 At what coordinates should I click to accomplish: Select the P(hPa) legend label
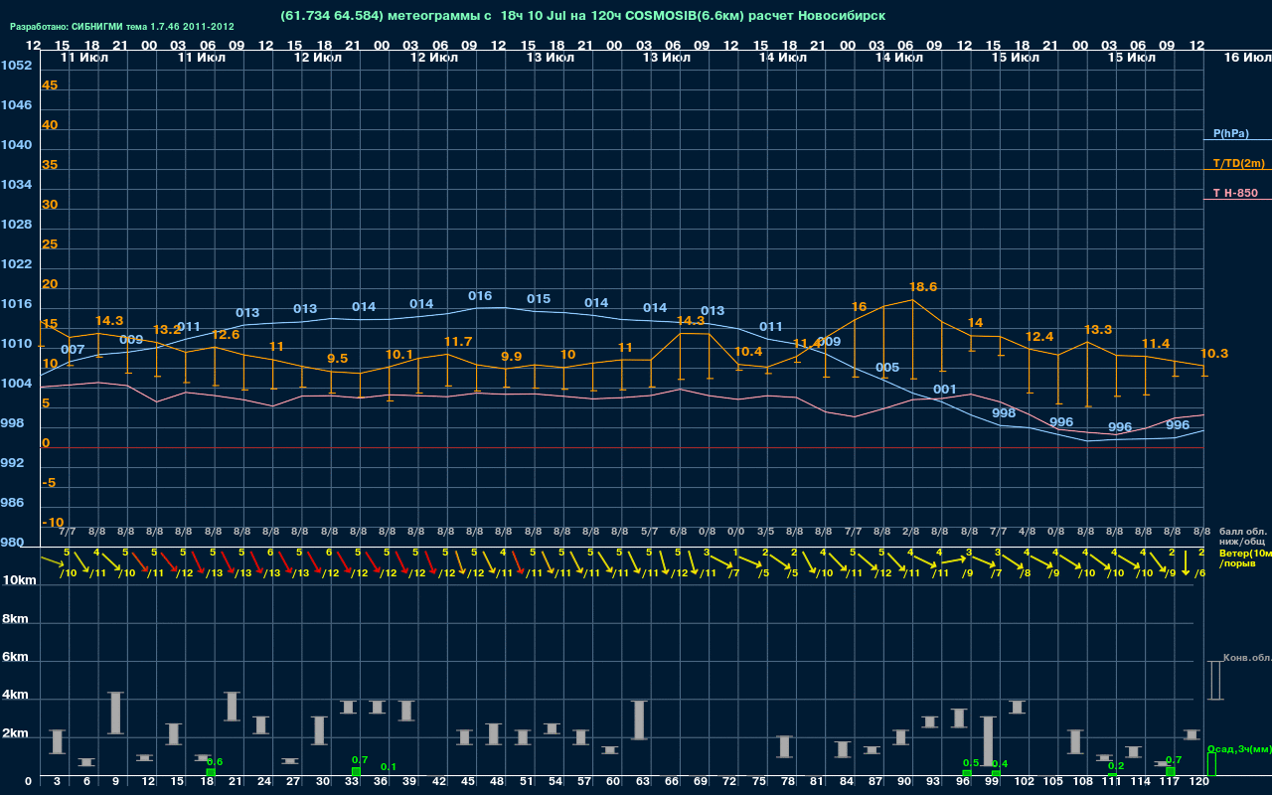click(1231, 133)
